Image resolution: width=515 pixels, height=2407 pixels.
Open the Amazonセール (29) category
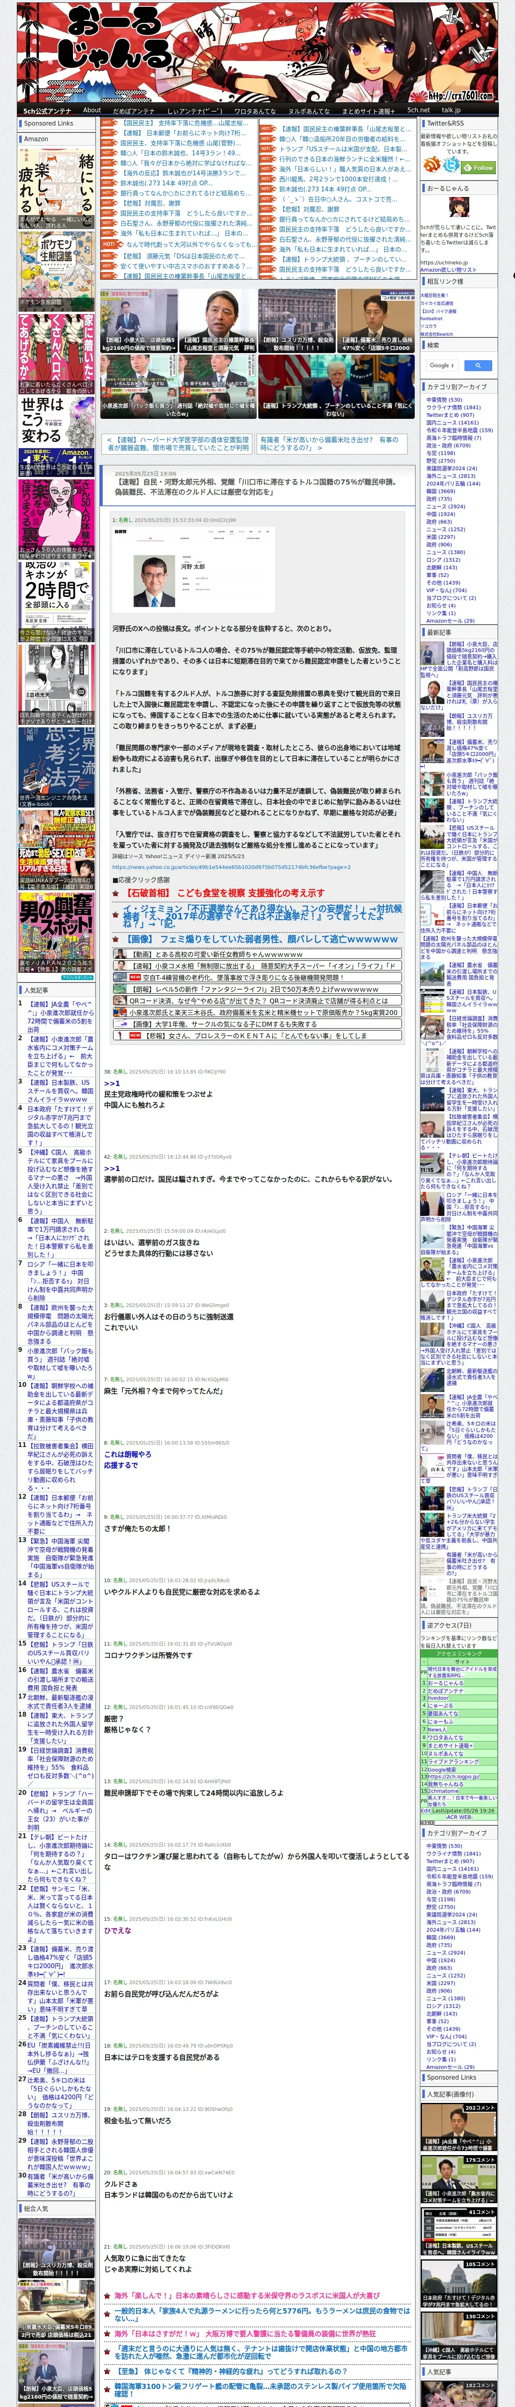coord(450,621)
